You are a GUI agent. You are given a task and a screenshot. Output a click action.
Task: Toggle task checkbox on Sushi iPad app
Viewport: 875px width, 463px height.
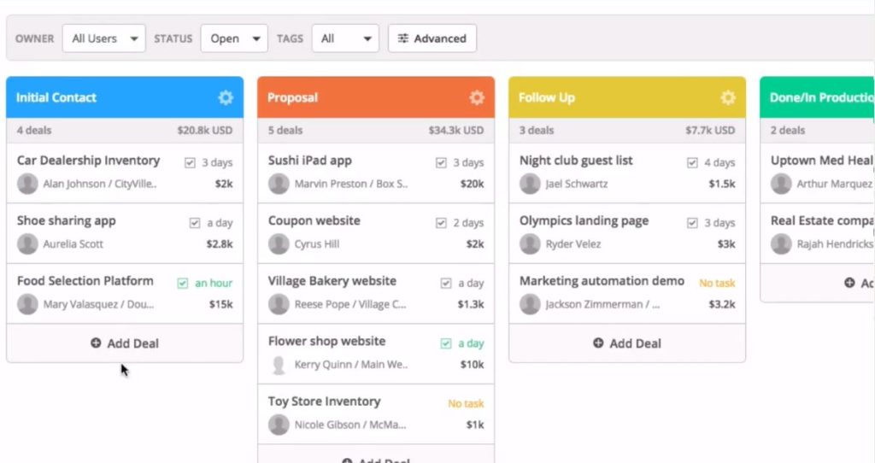[441, 162]
